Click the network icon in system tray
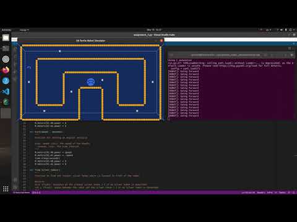Image resolution: width=297 pixels, height=222 pixels. 278,30
